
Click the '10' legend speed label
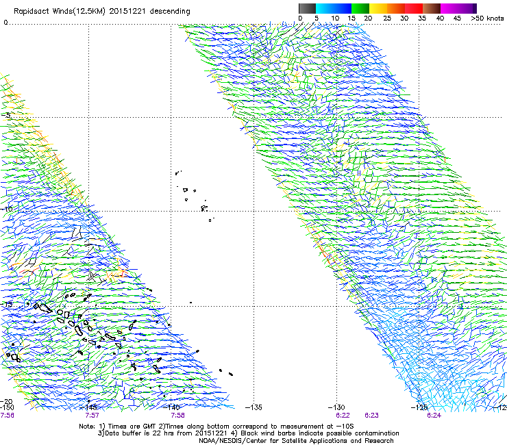pos(335,18)
